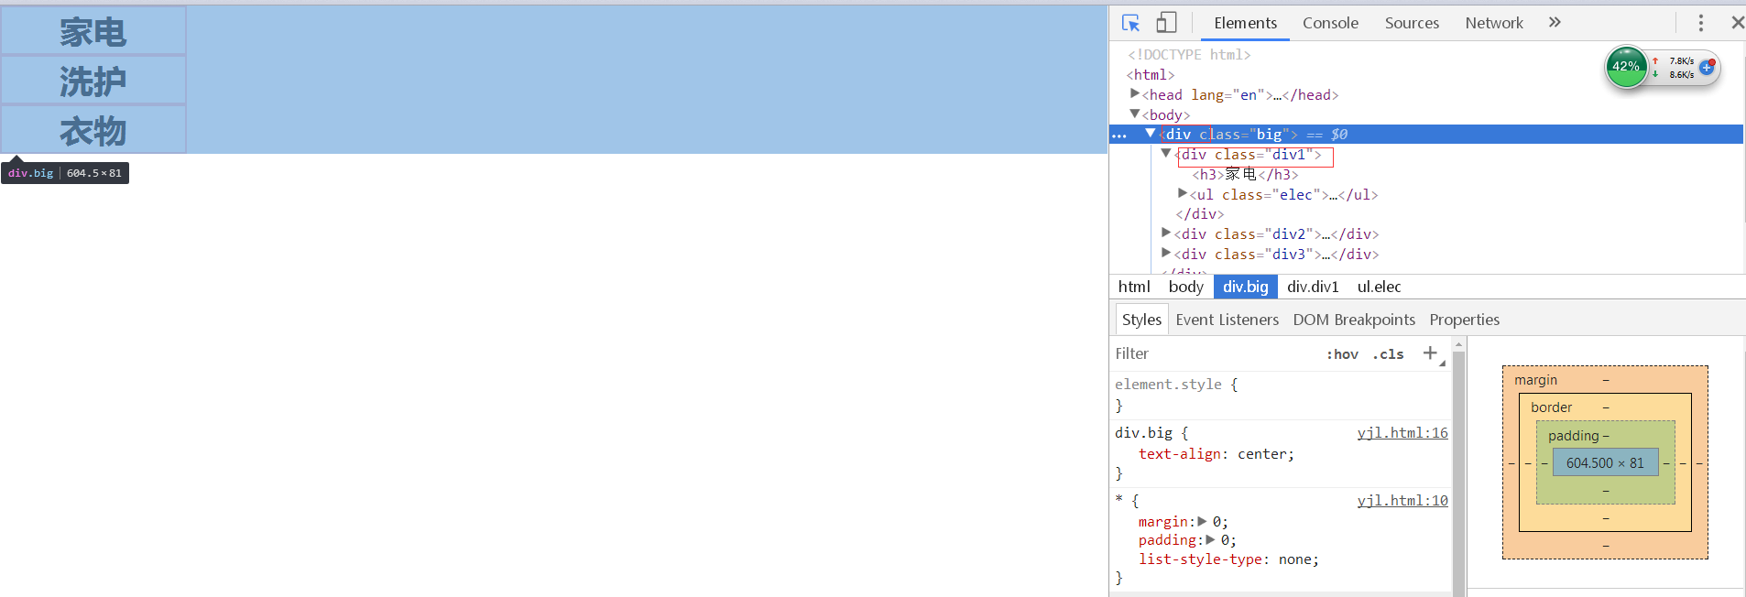Click div.div1 in the breadcrumb bar
1746x597 pixels.
click(1313, 287)
